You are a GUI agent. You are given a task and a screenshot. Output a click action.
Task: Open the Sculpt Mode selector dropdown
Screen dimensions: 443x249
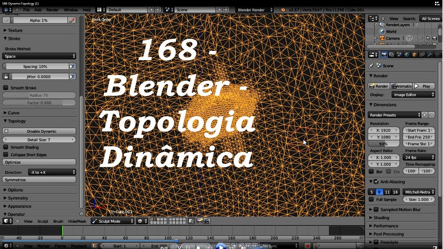[112, 221]
